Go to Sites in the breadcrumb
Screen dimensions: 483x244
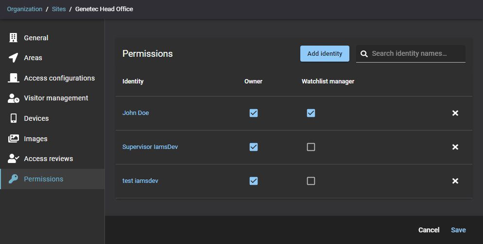59,9
